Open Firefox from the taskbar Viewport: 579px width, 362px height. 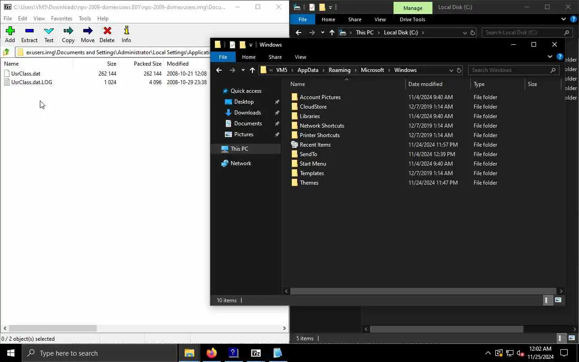pyautogui.click(x=211, y=353)
